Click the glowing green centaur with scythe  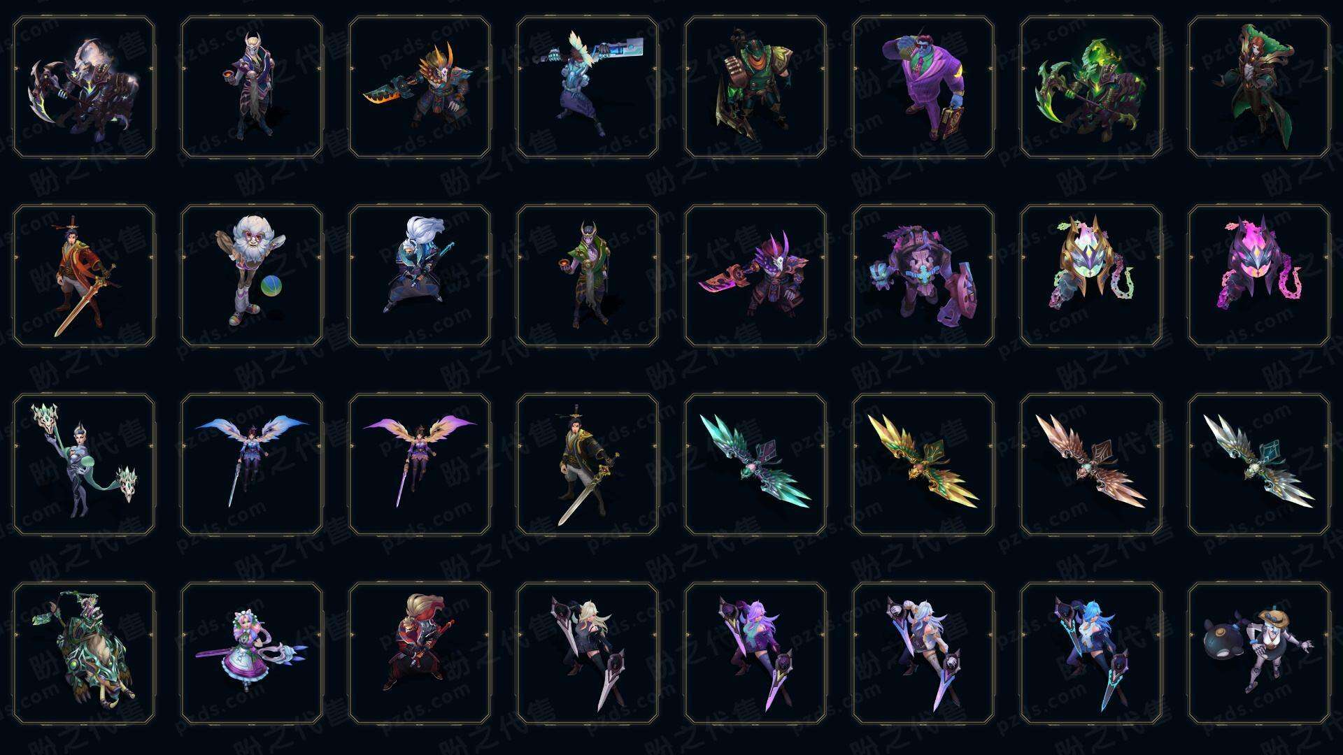coord(1091,87)
